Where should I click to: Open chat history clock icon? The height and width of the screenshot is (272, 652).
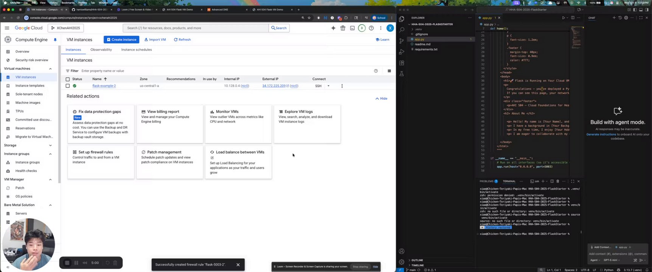(x=620, y=18)
